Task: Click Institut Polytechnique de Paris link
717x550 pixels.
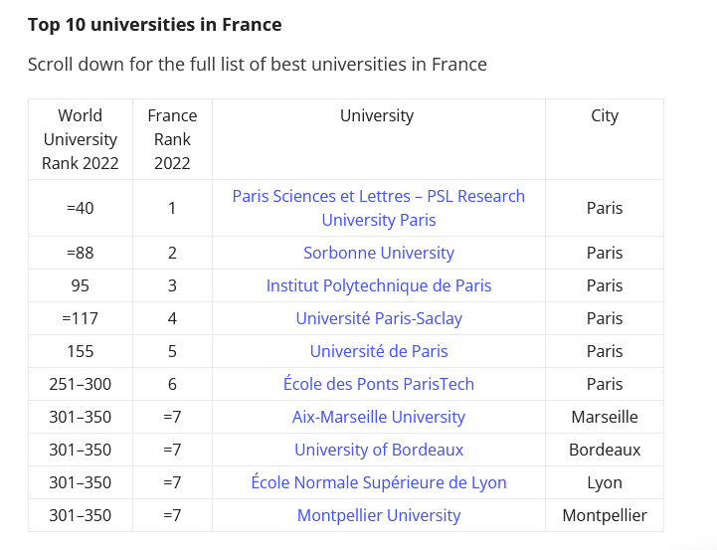Action: 378,285
